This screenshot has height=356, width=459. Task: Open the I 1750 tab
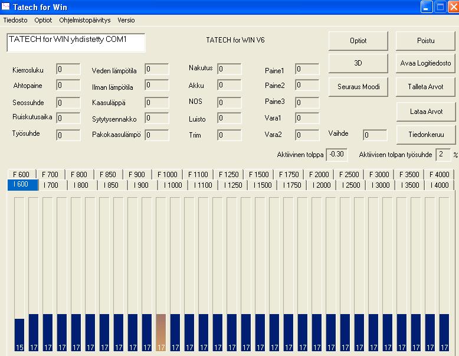[292, 185]
